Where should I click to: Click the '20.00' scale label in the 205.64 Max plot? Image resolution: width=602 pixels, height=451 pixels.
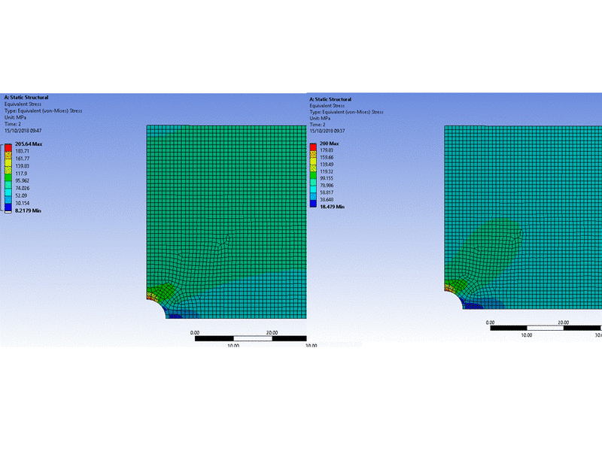tap(272, 332)
